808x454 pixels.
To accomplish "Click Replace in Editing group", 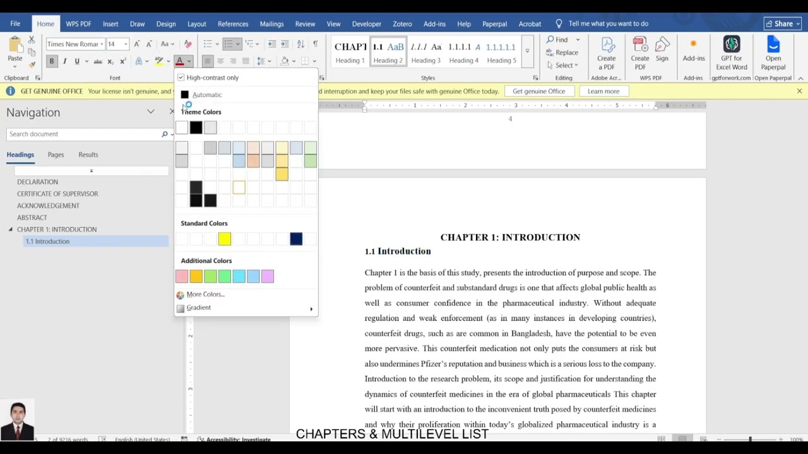I will (562, 52).
